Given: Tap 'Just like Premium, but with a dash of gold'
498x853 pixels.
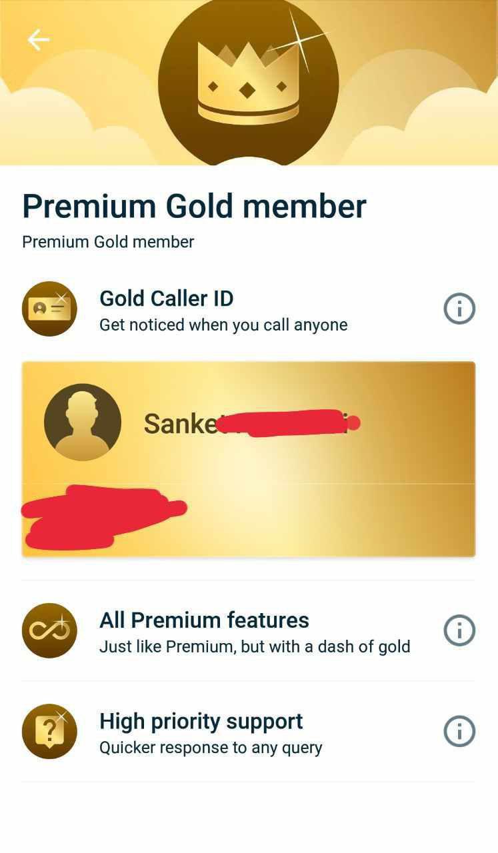Looking at the screenshot, I should click(255, 646).
